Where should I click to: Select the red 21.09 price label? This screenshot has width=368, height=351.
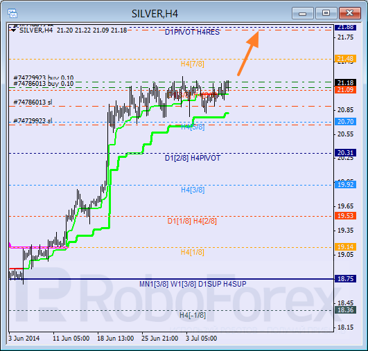click(x=345, y=90)
